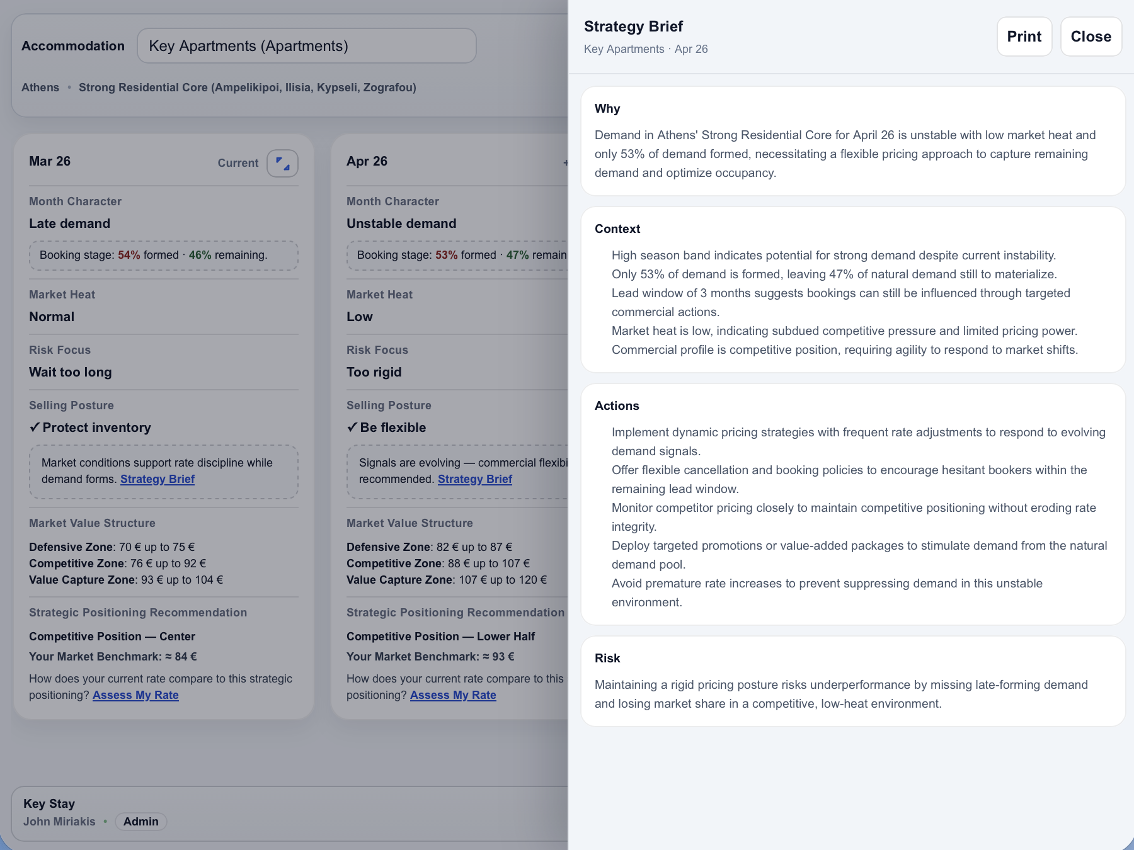The image size is (1134, 850).
Task: Open the Strategy Brief link in the Apr 26 card
Action: [x=475, y=479]
